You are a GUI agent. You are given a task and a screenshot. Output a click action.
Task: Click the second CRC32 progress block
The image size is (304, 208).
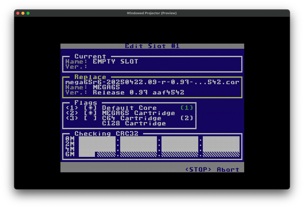(x=139, y=146)
